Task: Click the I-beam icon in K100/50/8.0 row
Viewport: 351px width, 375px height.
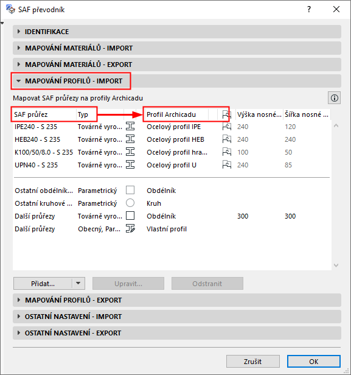Action: pos(130,152)
